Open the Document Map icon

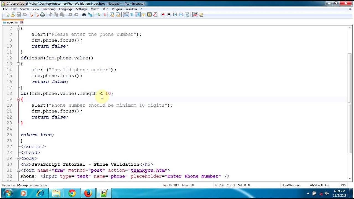coord(149,14)
